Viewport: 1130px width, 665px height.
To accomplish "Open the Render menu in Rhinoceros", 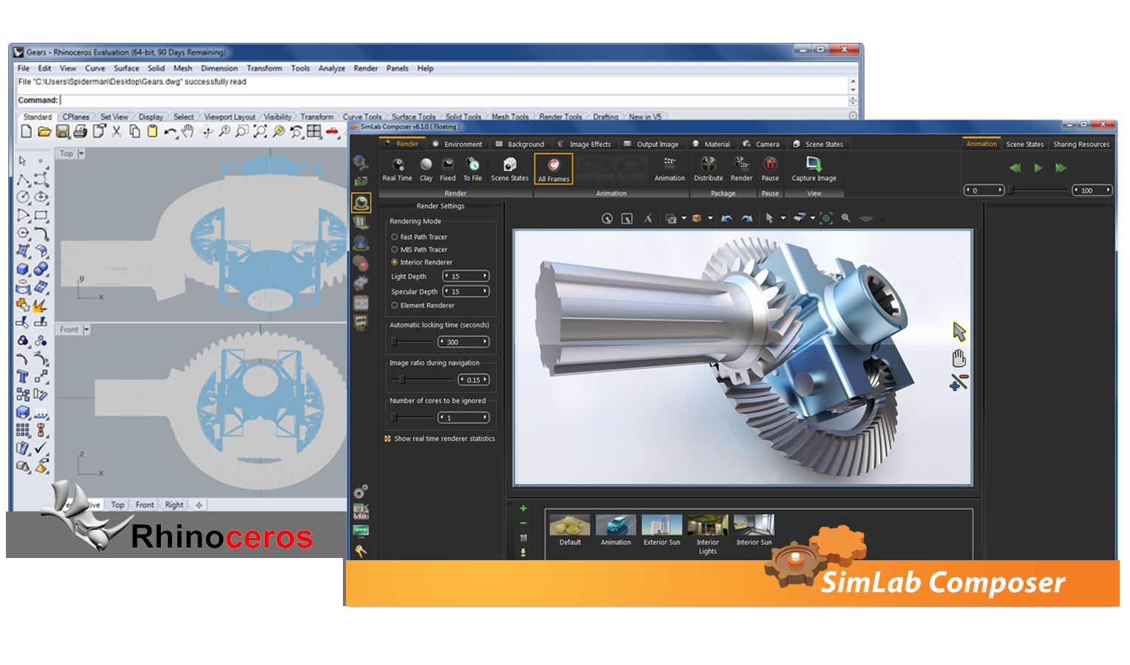I will click(x=365, y=68).
